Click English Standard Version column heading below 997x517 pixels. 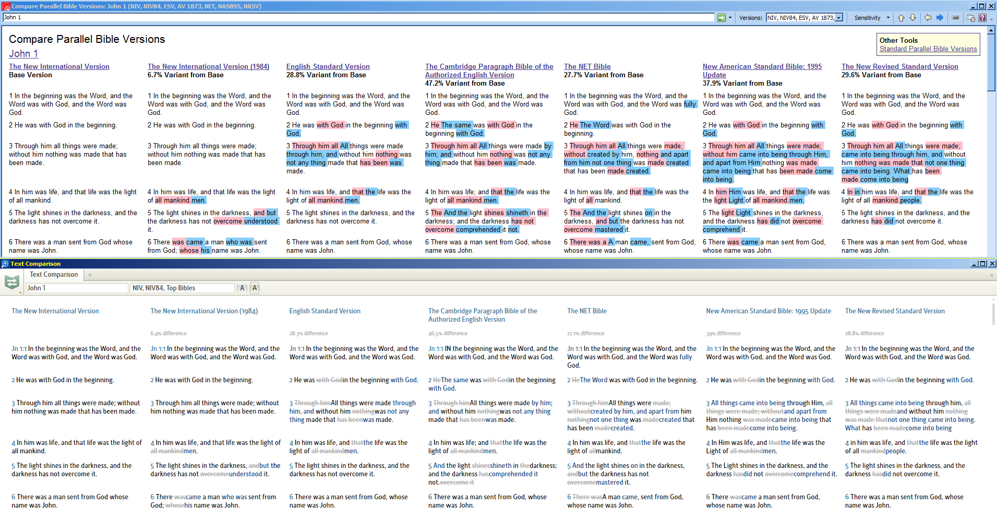pyautogui.click(x=325, y=311)
